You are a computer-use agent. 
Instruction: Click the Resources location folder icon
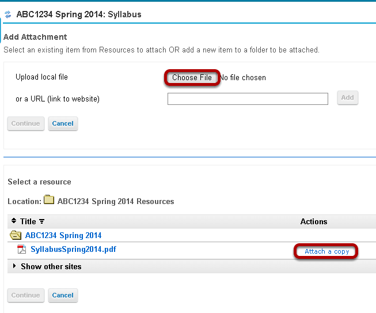pos(49,199)
